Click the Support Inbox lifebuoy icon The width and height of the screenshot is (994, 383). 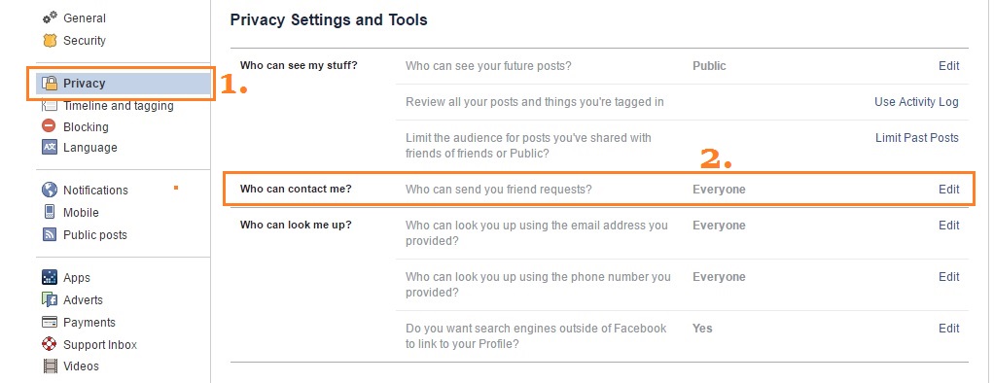coord(50,344)
